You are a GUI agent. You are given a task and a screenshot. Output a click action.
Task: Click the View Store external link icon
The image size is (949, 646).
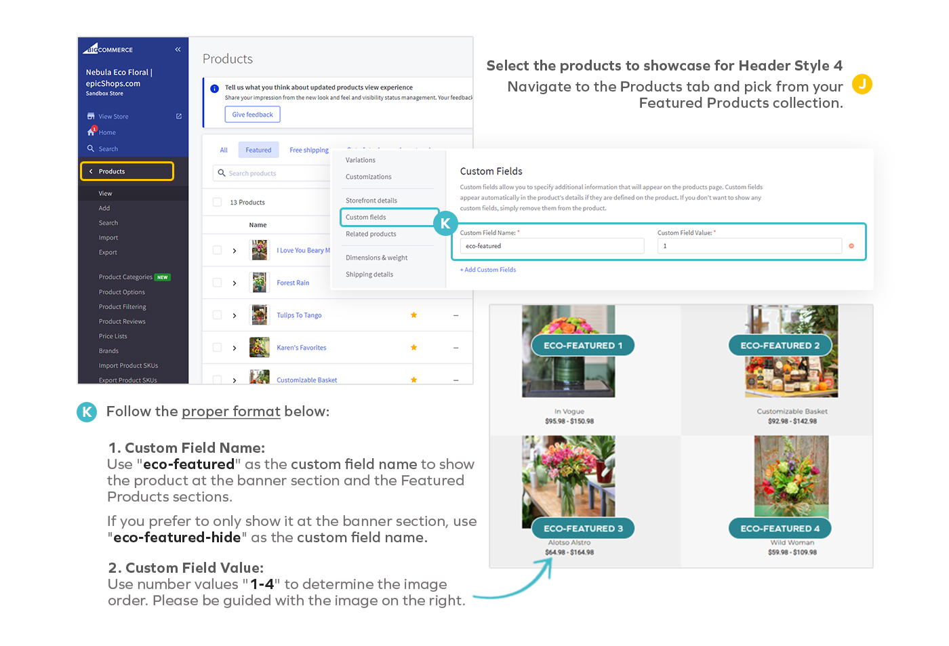[x=178, y=116]
